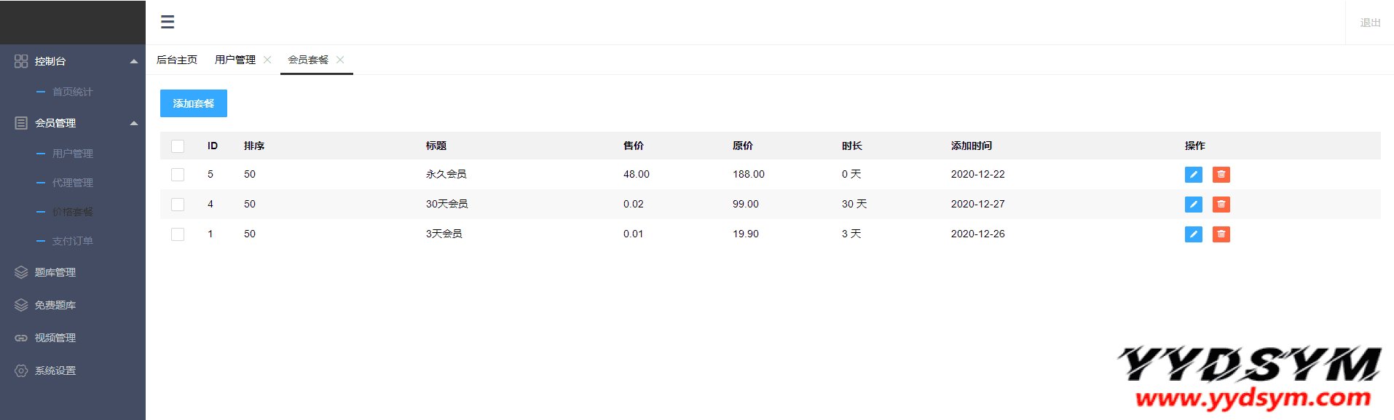
Task: Switch to the 用户管理 tab
Action: (235, 60)
